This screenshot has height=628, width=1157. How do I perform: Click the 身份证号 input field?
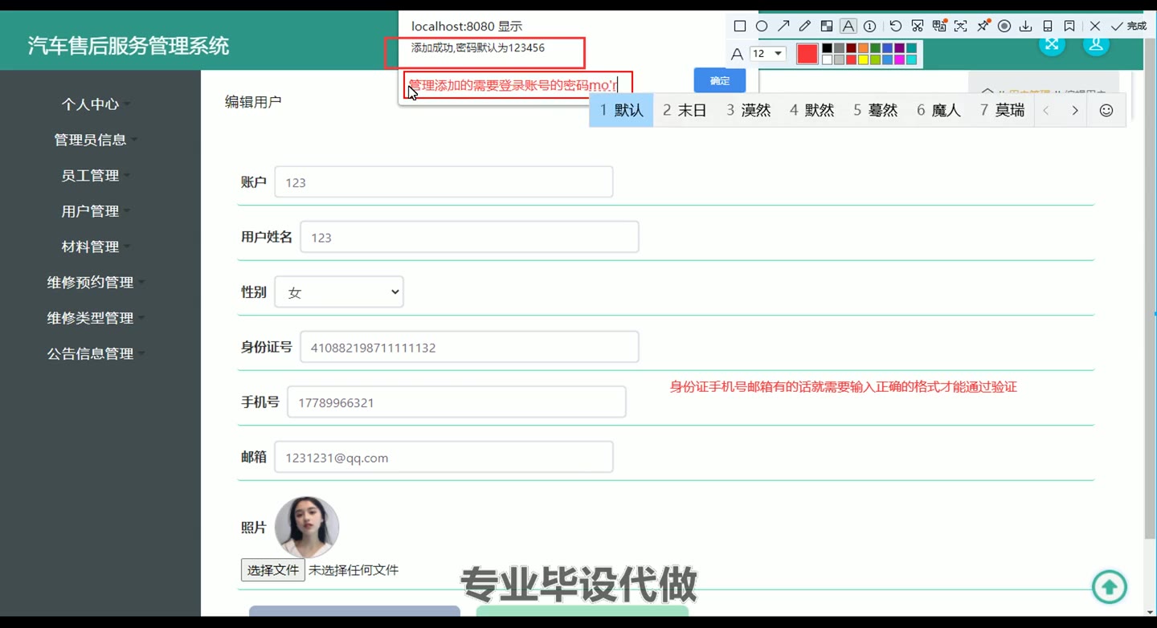click(x=469, y=347)
